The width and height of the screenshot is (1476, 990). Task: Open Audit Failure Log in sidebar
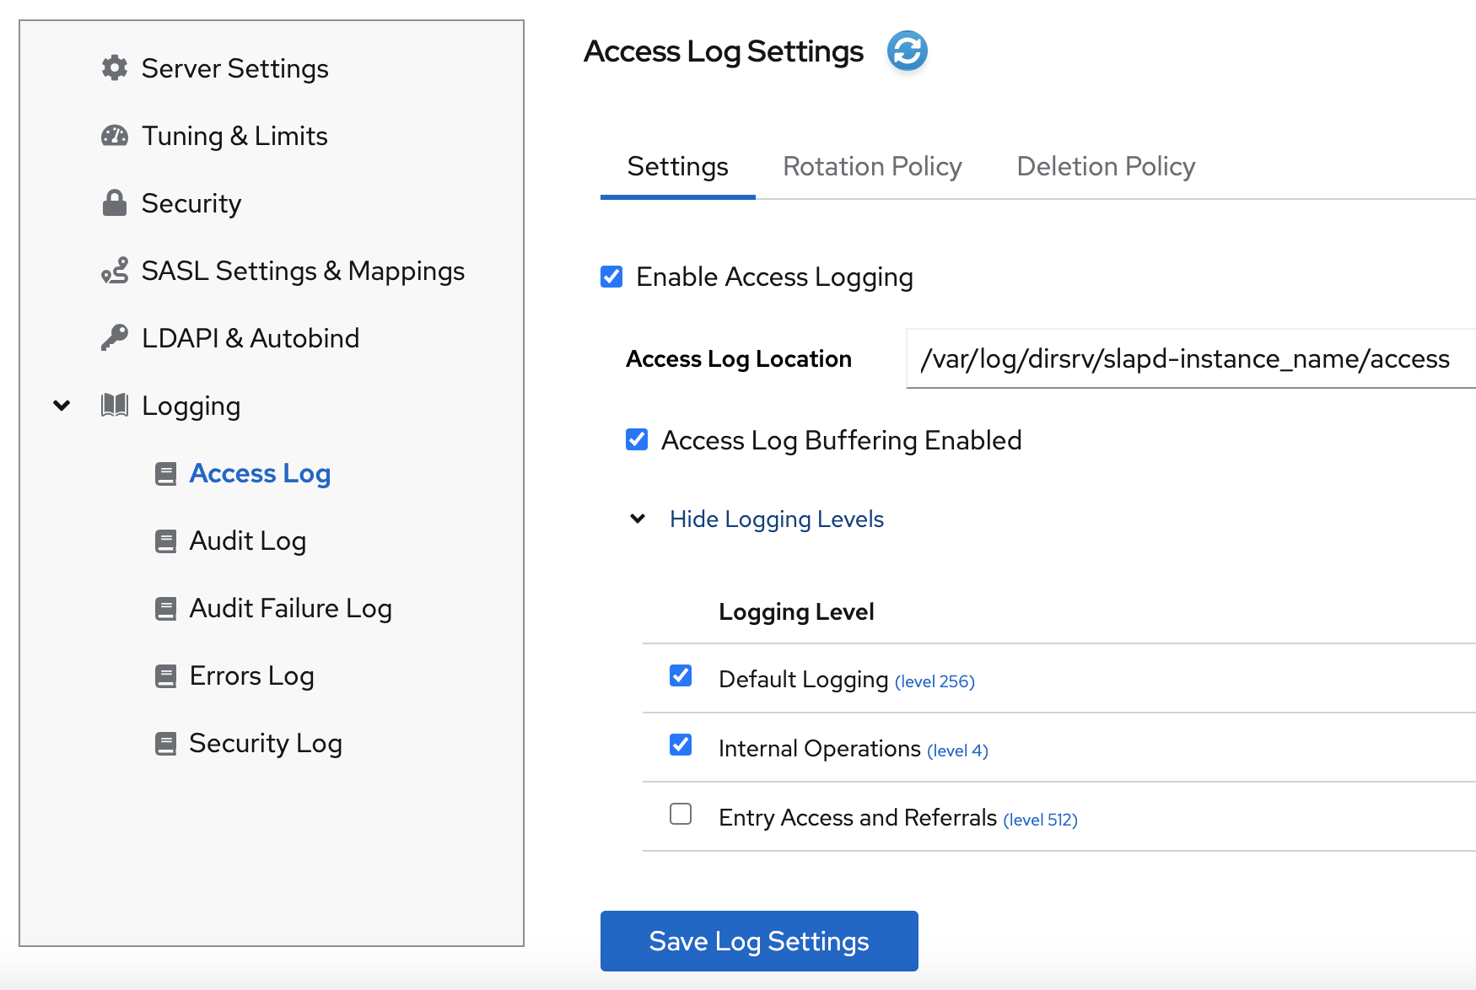tap(290, 609)
